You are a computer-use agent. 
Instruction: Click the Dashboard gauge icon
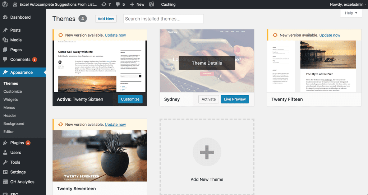pos(5,17)
